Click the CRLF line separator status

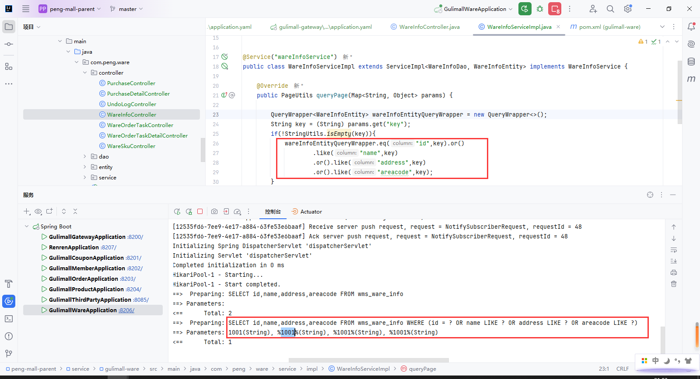click(623, 369)
